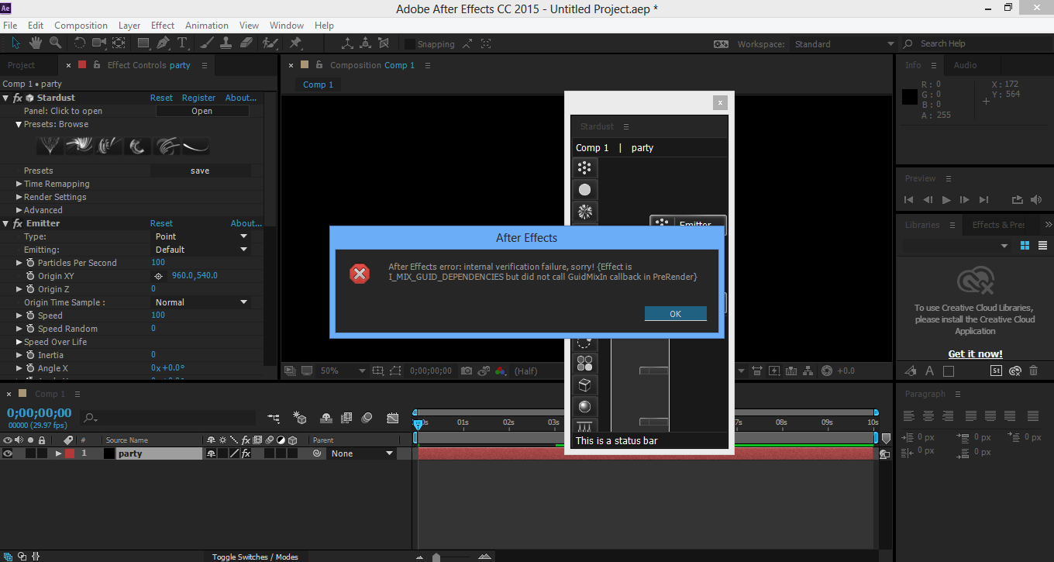Open the Emitting Default dropdown

pyautogui.click(x=201, y=250)
